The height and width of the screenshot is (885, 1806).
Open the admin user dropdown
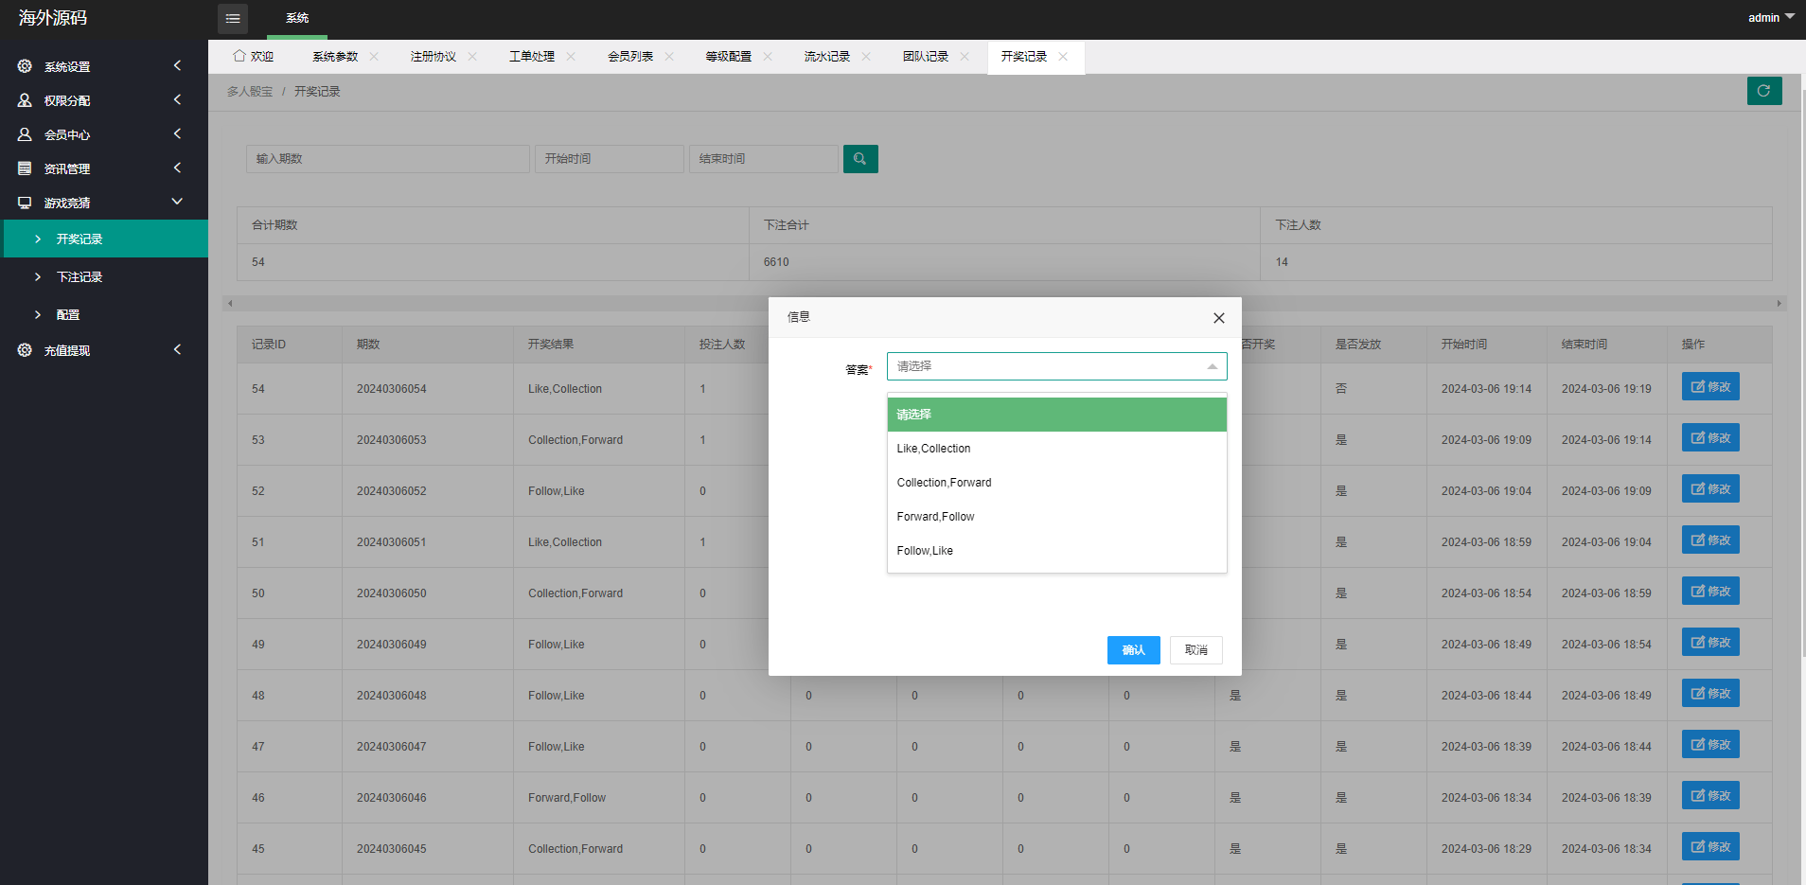click(x=1770, y=17)
